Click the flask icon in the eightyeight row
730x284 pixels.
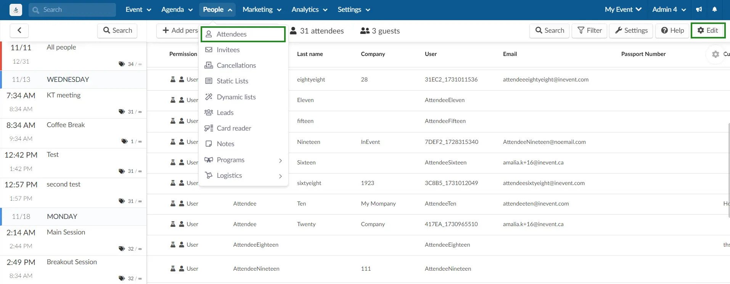[173, 80]
